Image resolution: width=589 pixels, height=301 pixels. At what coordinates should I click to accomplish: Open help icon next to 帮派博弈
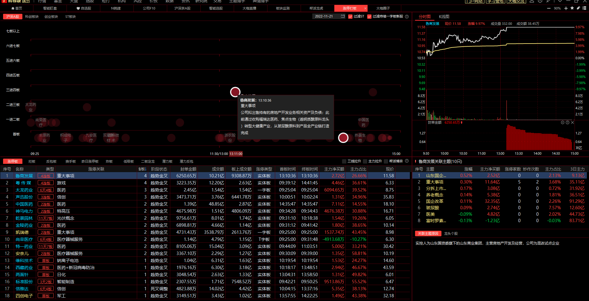click(x=407, y=161)
